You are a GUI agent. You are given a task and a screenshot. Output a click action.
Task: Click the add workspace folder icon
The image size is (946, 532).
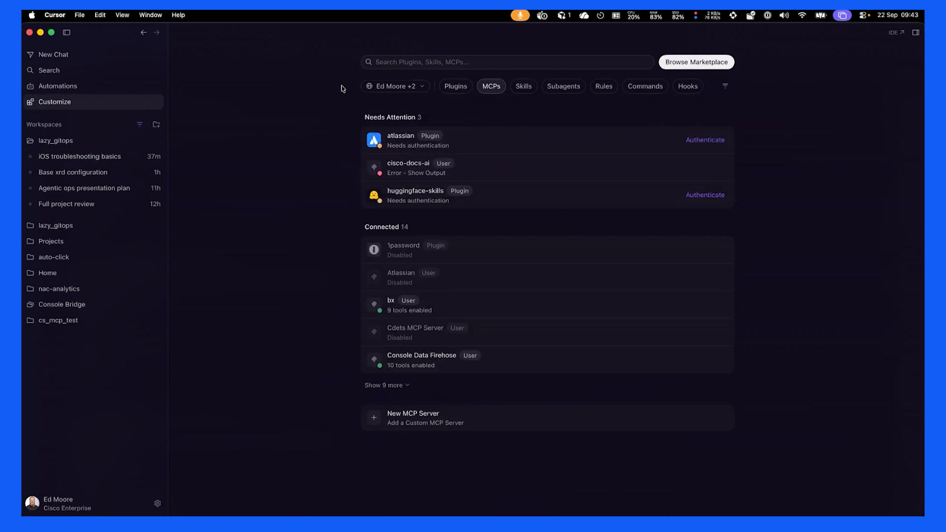[x=156, y=125]
